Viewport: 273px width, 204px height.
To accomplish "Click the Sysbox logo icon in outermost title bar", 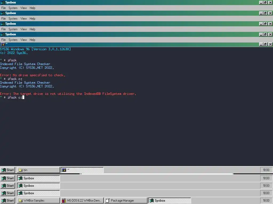I will pyautogui.click(x=3, y=3).
